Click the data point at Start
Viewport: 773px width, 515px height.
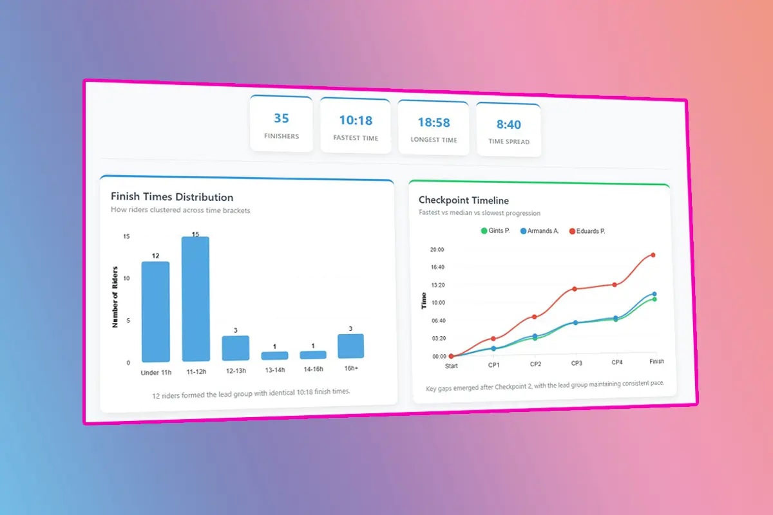click(x=451, y=356)
